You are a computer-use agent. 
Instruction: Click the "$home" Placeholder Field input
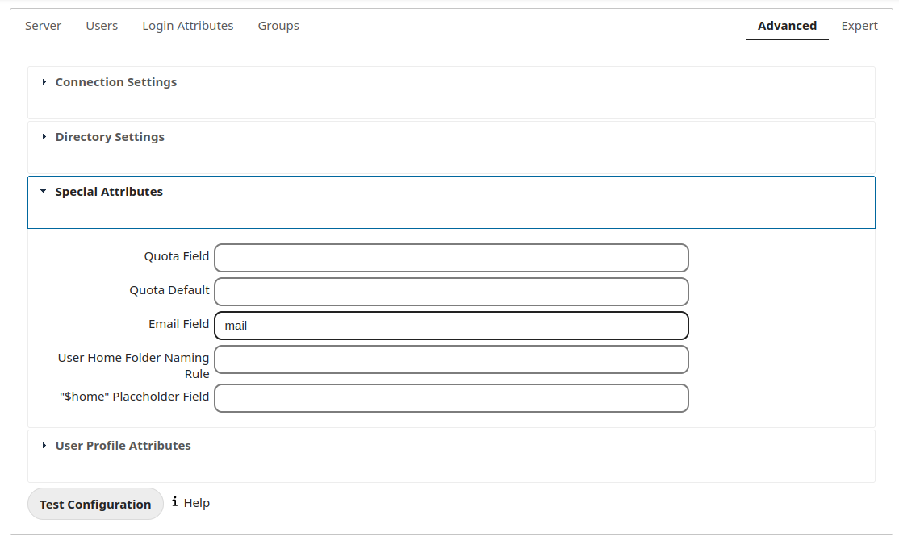coord(451,398)
